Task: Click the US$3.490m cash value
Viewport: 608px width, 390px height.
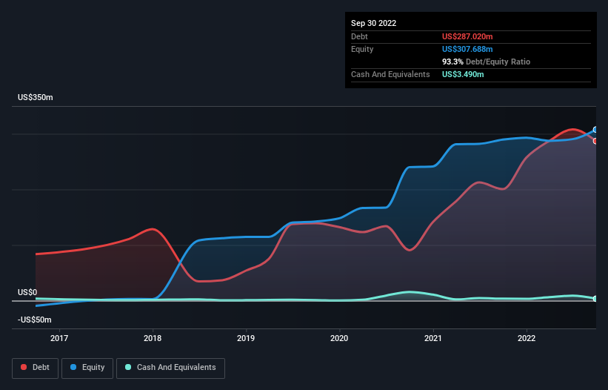Action: click(x=463, y=74)
